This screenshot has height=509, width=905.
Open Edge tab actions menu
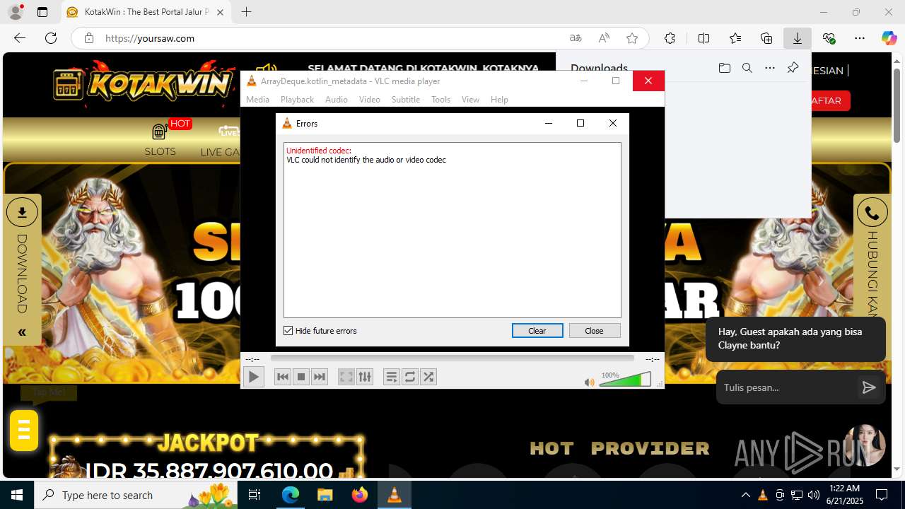(x=42, y=12)
